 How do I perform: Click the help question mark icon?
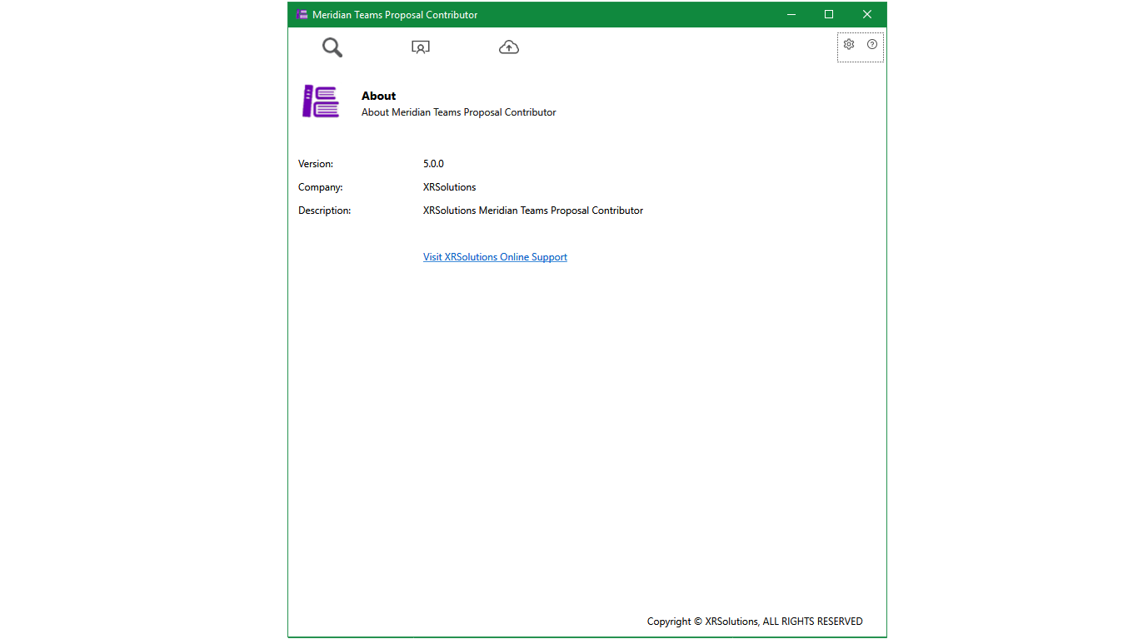click(x=872, y=44)
